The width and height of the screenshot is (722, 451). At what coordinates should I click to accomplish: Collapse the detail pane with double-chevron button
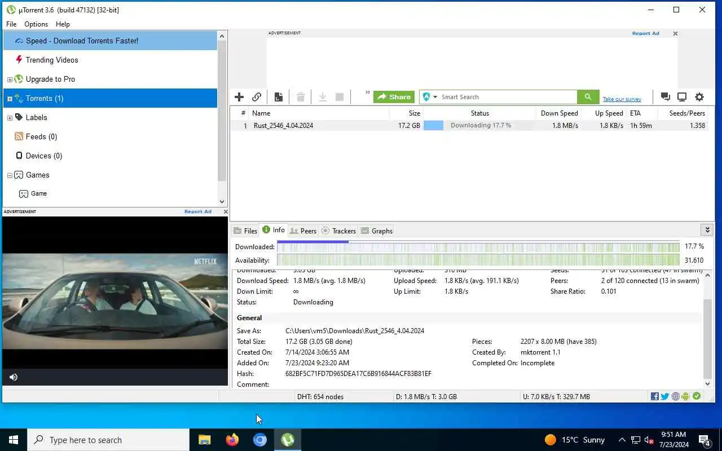click(x=707, y=230)
